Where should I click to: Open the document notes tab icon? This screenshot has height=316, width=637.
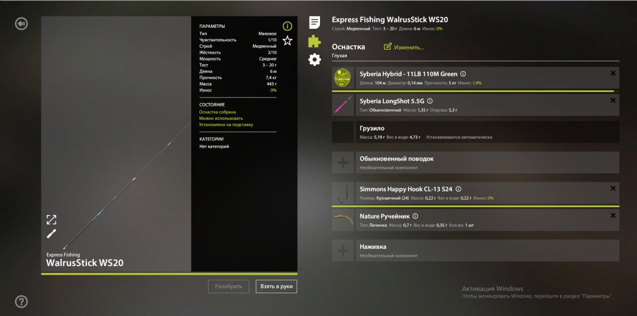pyautogui.click(x=314, y=22)
